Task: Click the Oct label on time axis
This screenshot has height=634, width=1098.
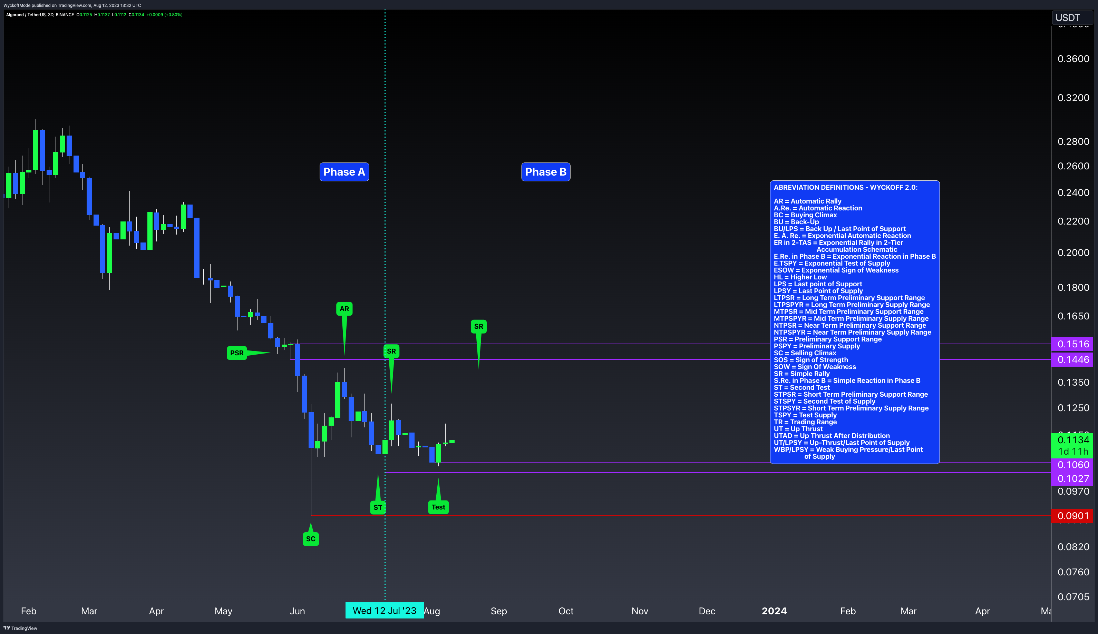Action: coord(565,611)
